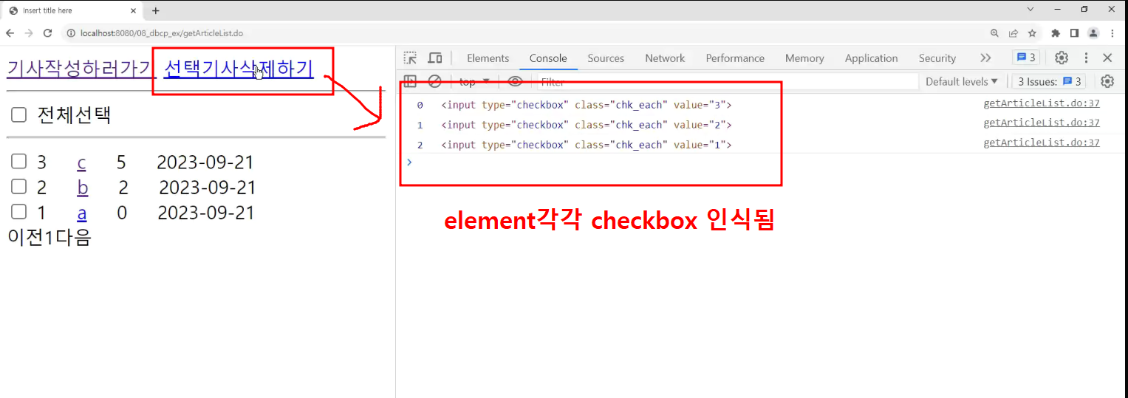
Task: Open article title link 'a'
Action: pyautogui.click(x=82, y=213)
